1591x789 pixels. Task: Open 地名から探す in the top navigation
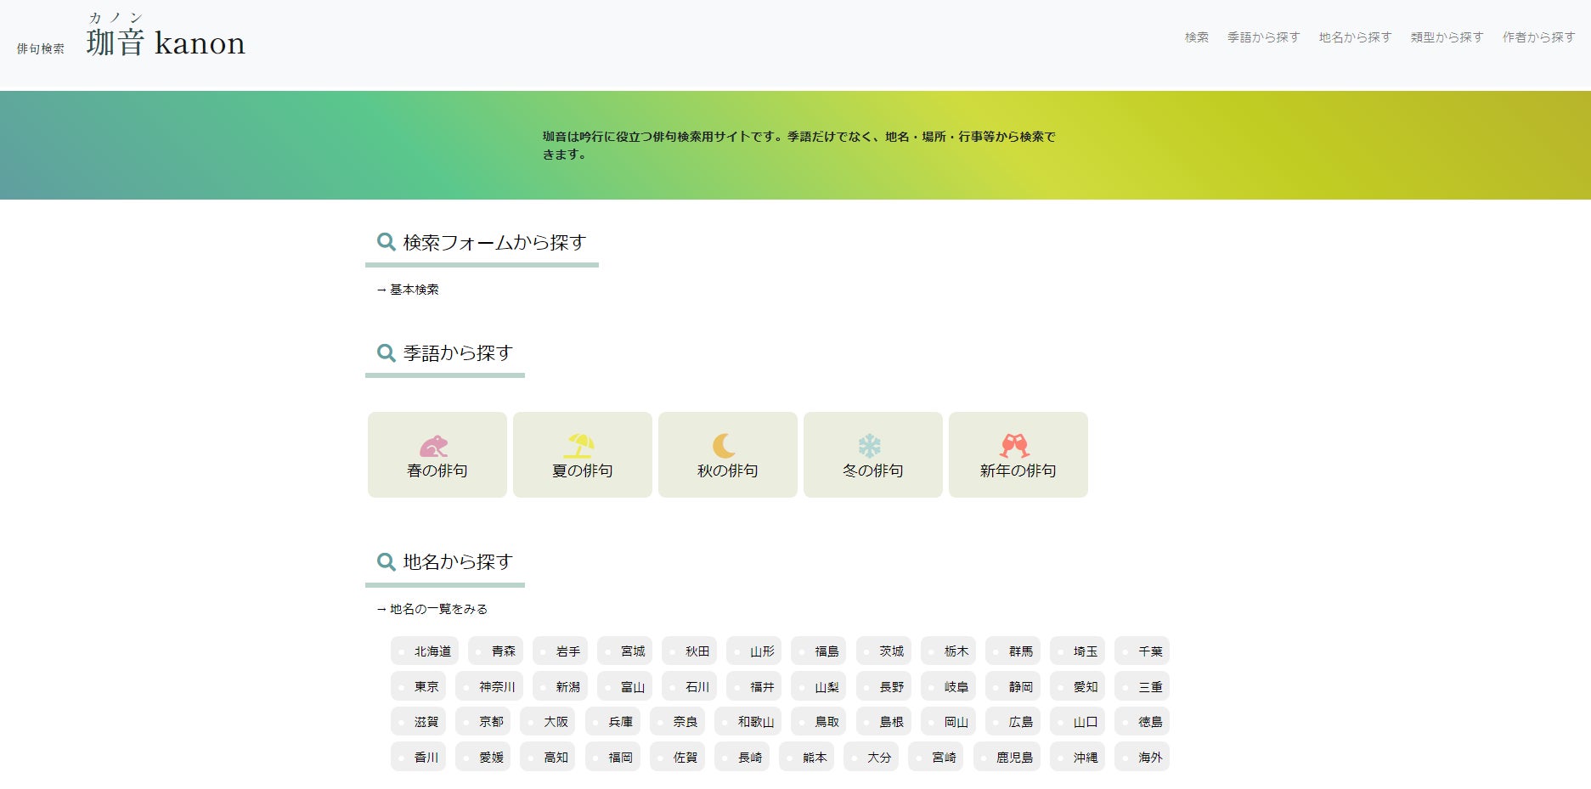point(1355,37)
